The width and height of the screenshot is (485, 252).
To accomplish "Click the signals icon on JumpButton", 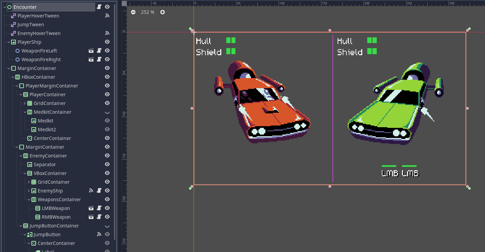I will (99, 235).
